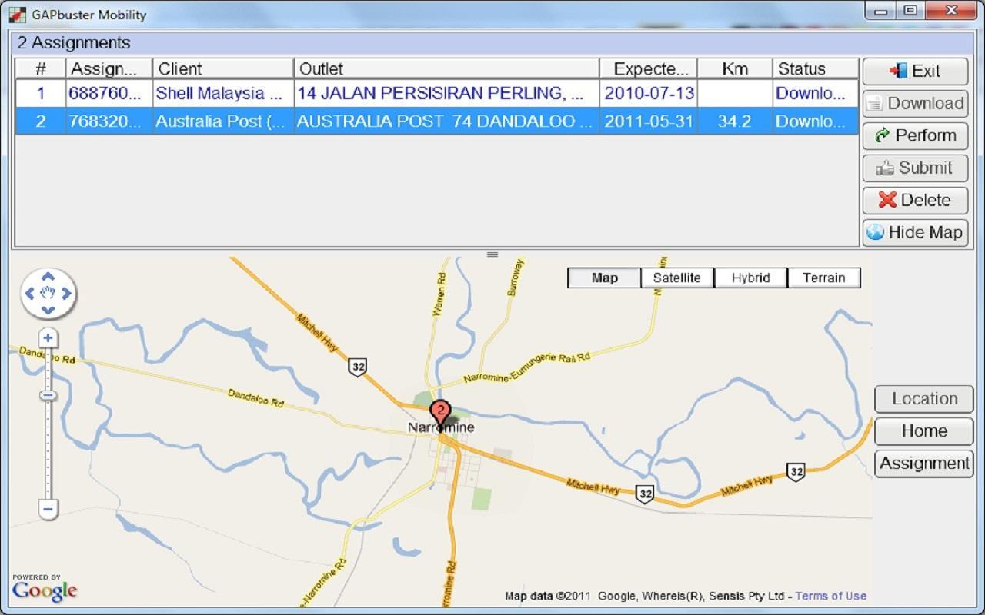Screen dimensions: 985x615
Task: Switch map view to Satellite
Action: [676, 278]
